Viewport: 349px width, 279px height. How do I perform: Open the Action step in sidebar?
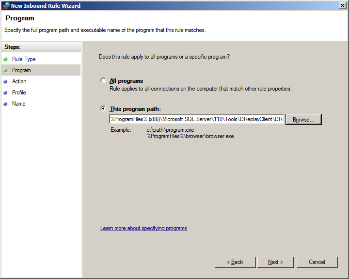(x=19, y=81)
